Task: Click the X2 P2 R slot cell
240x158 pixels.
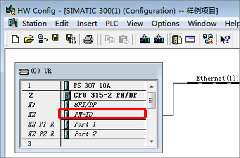Action: click(41, 134)
